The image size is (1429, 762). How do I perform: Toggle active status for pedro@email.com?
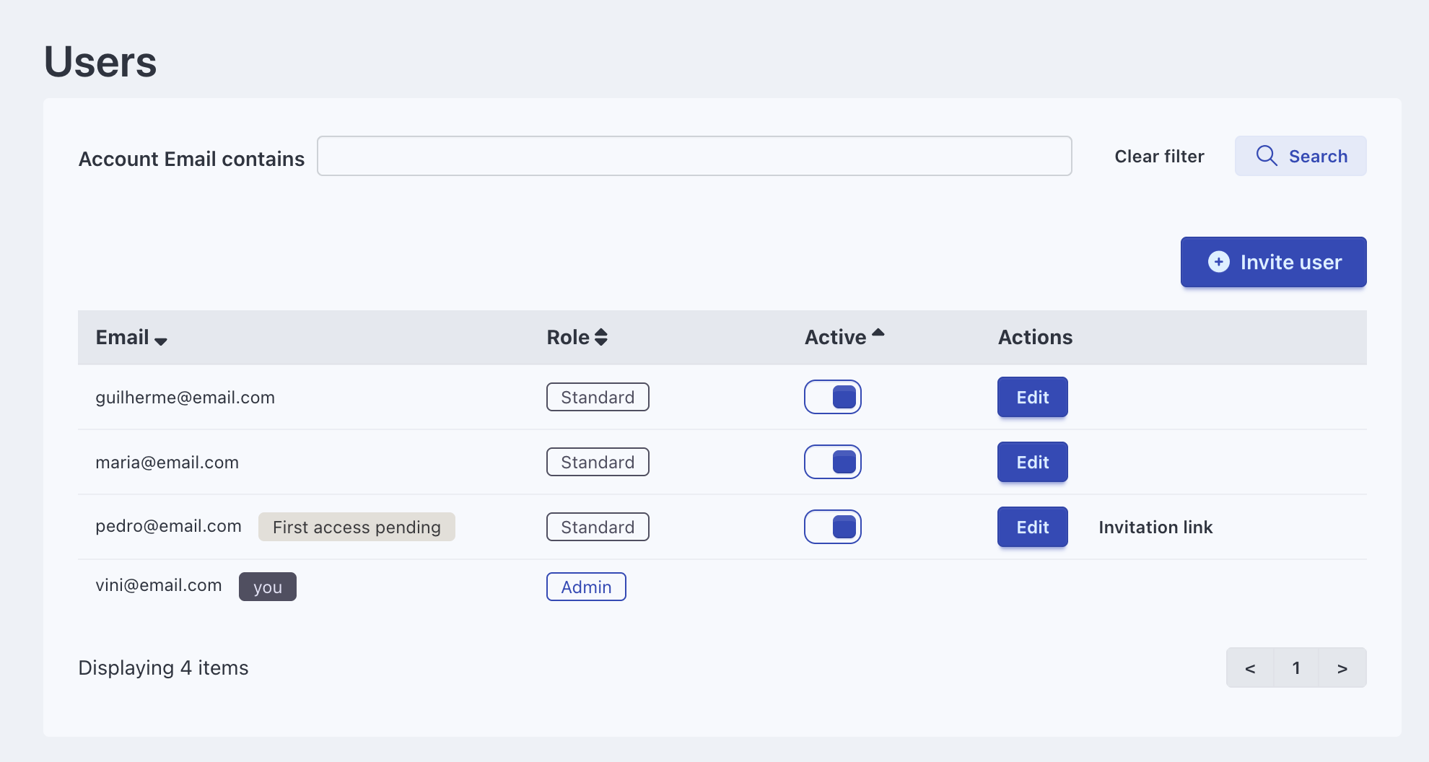(833, 527)
